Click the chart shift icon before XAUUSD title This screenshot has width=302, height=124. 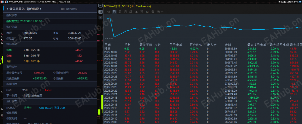pyautogui.click(x=6, y=2)
